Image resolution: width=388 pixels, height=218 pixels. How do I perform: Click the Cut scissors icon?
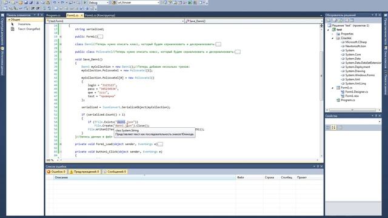(38, 2)
